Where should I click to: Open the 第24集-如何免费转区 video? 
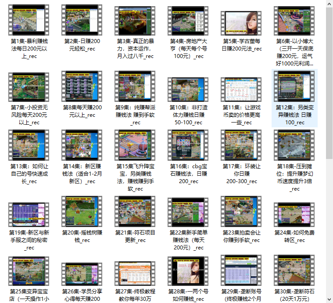[x=294, y=214]
